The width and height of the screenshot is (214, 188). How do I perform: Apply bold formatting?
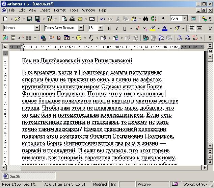(x=109, y=28)
